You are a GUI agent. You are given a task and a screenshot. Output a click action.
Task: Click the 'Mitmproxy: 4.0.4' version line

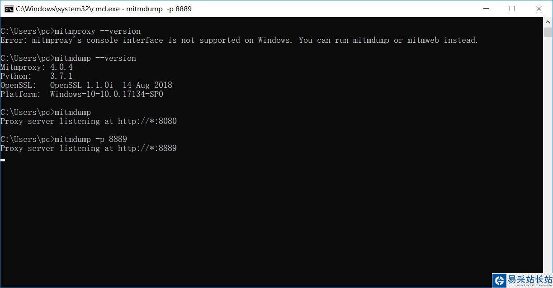click(x=37, y=67)
